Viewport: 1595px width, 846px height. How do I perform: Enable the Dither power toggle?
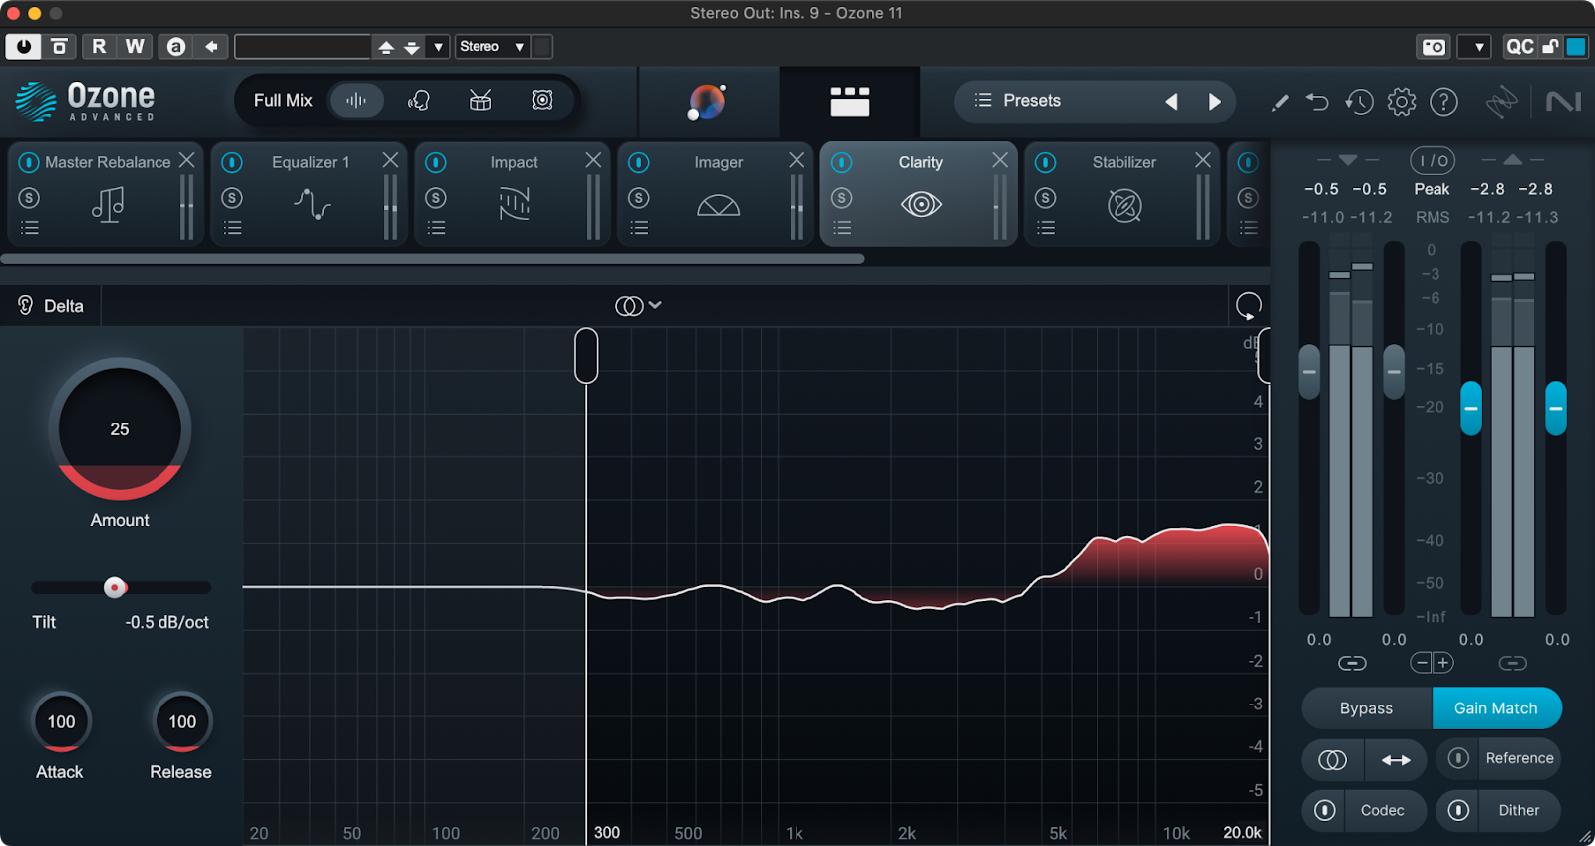[x=1458, y=810]
